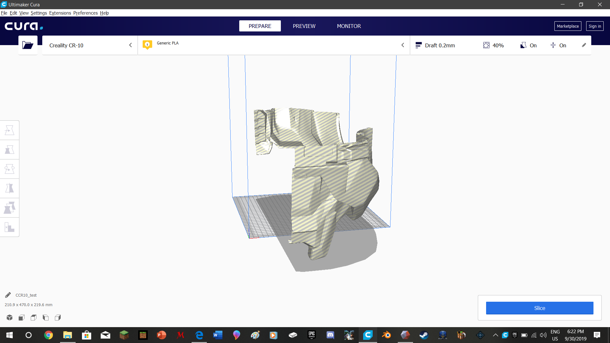
Task: Click the CCR10_test job name field
Action: [x=26, y=295]
